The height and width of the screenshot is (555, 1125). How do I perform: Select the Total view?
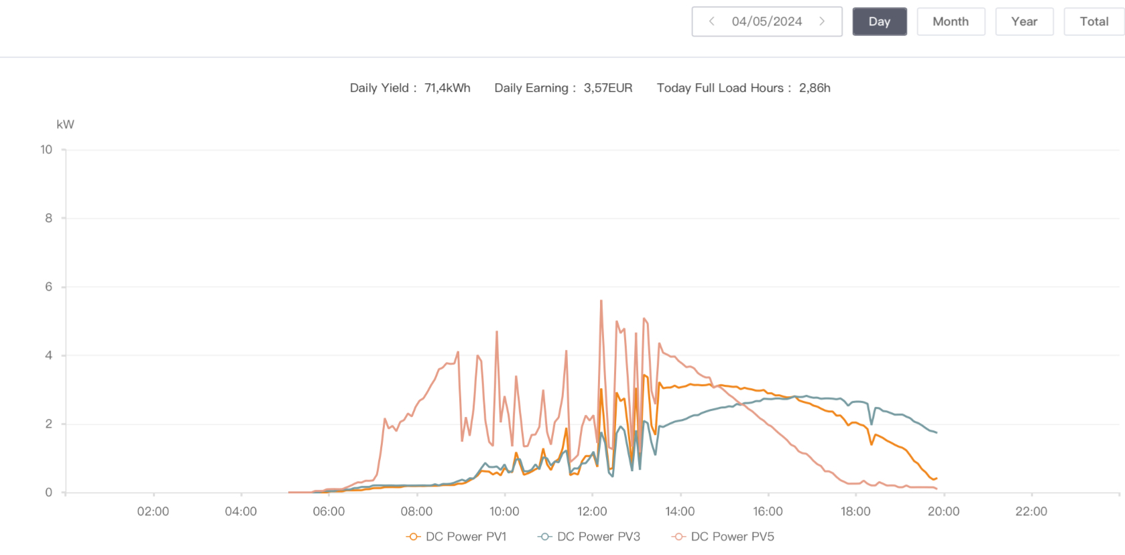(1093, 21)
